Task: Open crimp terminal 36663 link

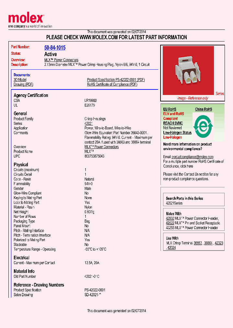Action: point(198,243)
